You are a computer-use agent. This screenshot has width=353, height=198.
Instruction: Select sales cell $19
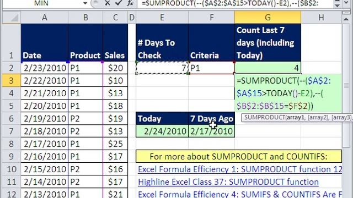click(115, 118)
